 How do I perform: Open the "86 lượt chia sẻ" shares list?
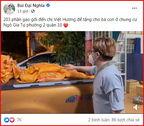tap(125, 120)
